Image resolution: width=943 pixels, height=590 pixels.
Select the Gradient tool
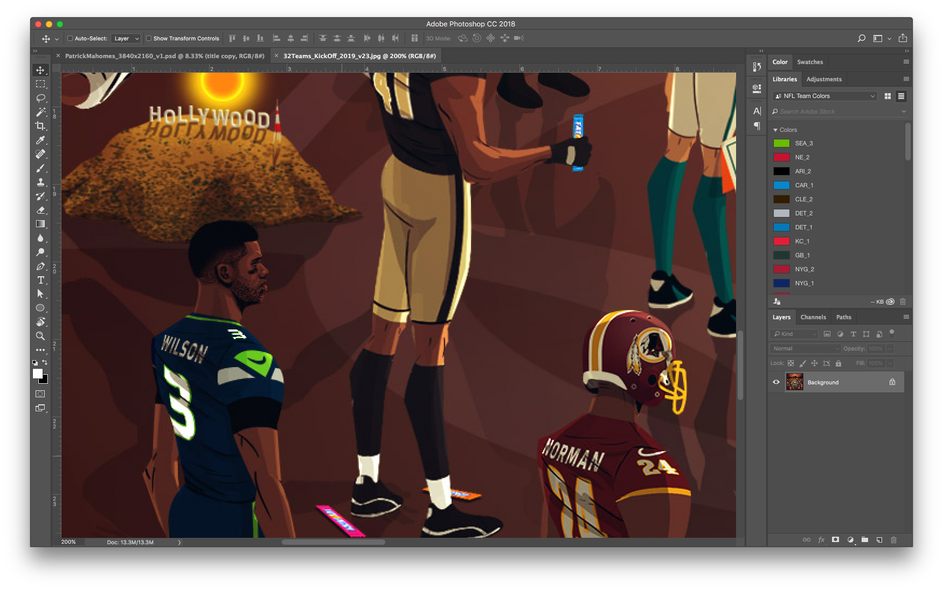click(40, 224)
